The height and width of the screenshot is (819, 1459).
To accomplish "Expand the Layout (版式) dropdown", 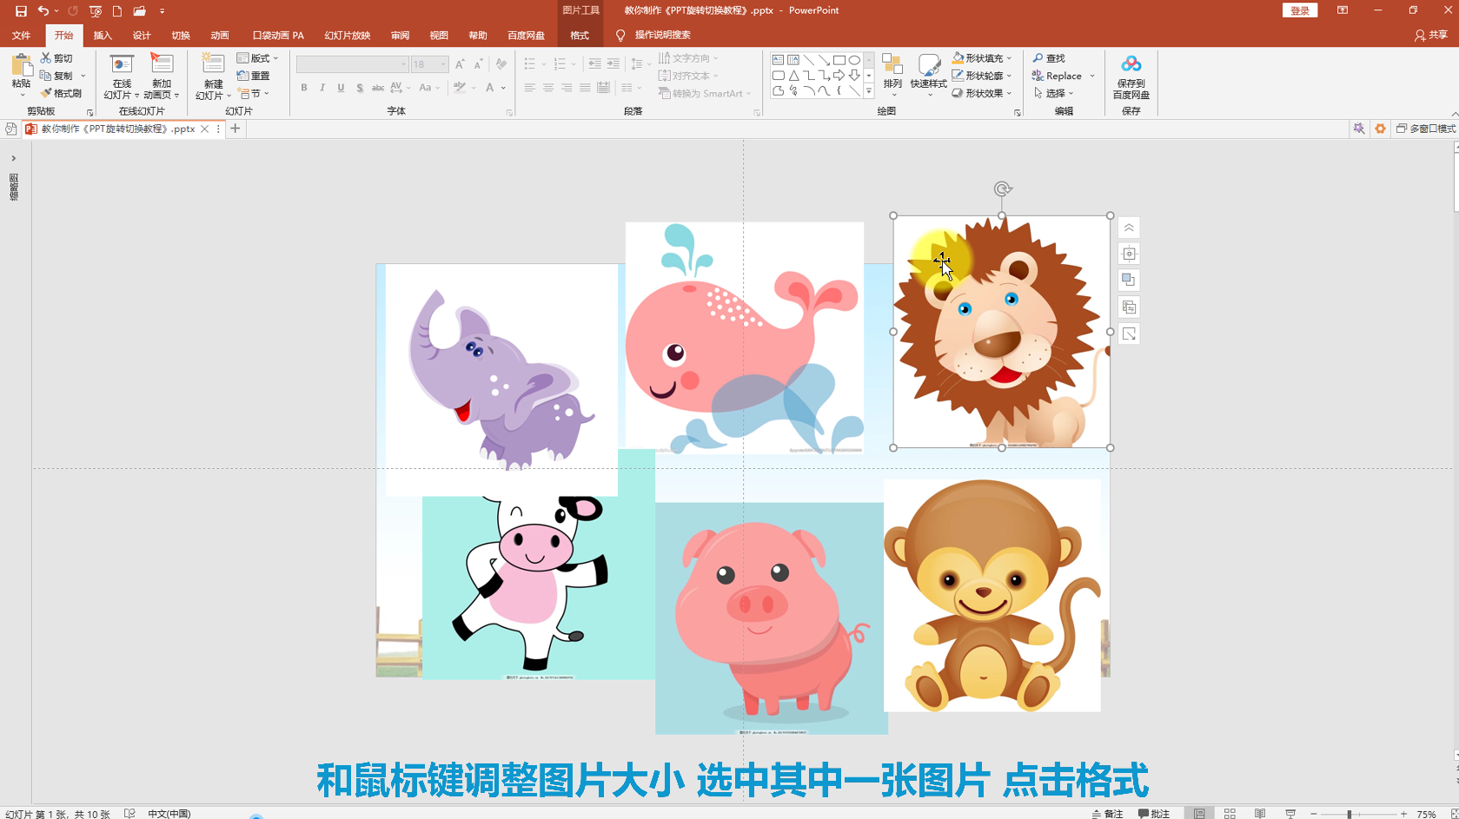I will (257, 58).
